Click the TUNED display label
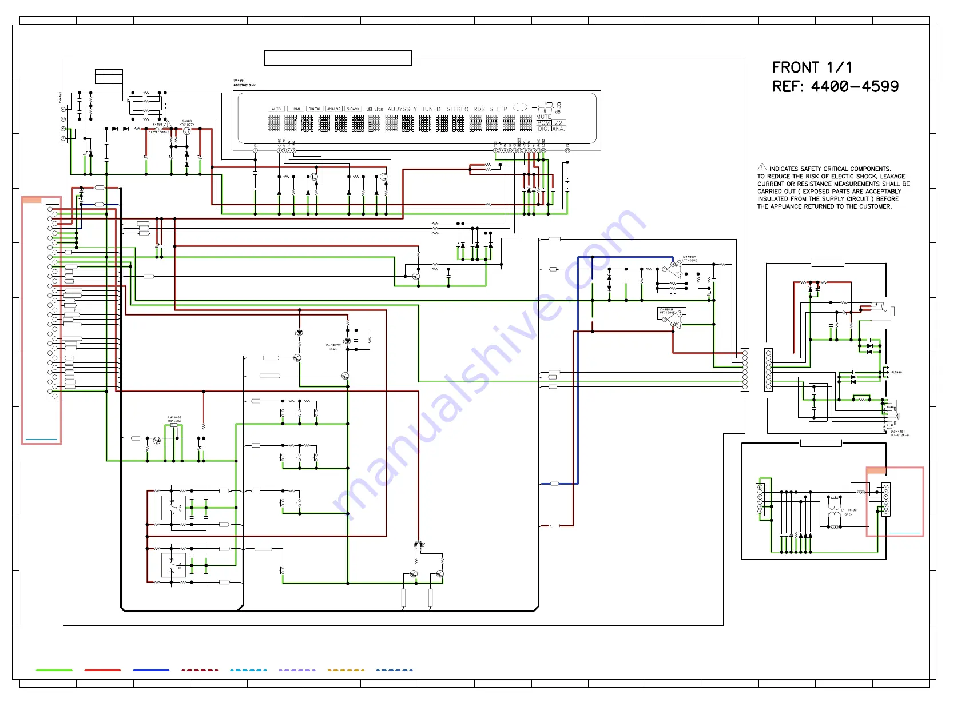 pyautogui.click(x=431, y=109)
